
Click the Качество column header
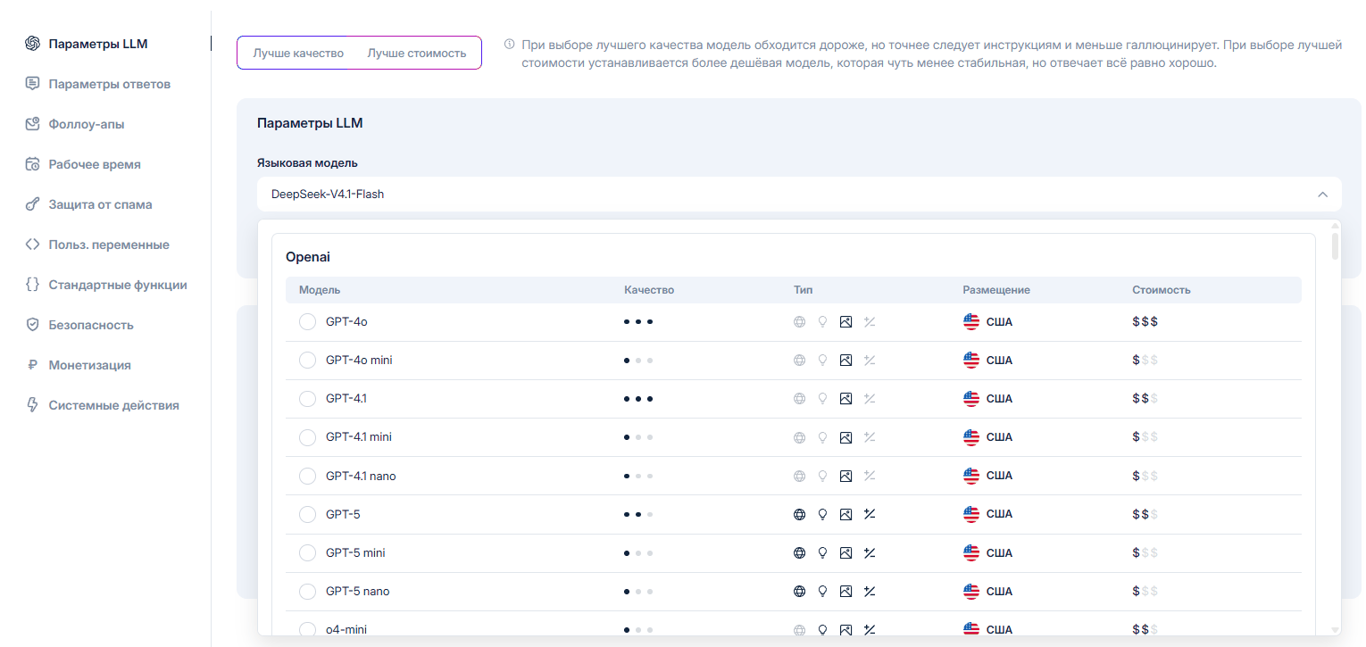649,290
